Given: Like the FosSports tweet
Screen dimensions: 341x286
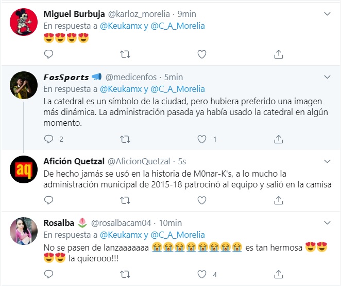Looking at the screenshot, I should (202, 139).
